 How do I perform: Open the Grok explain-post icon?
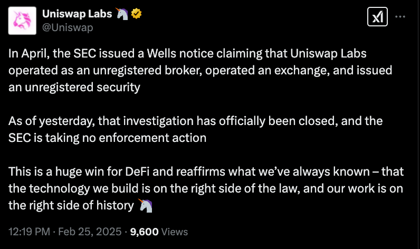click(377, 17)
